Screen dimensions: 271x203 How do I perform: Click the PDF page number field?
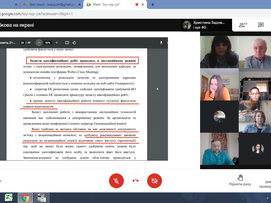22,43
